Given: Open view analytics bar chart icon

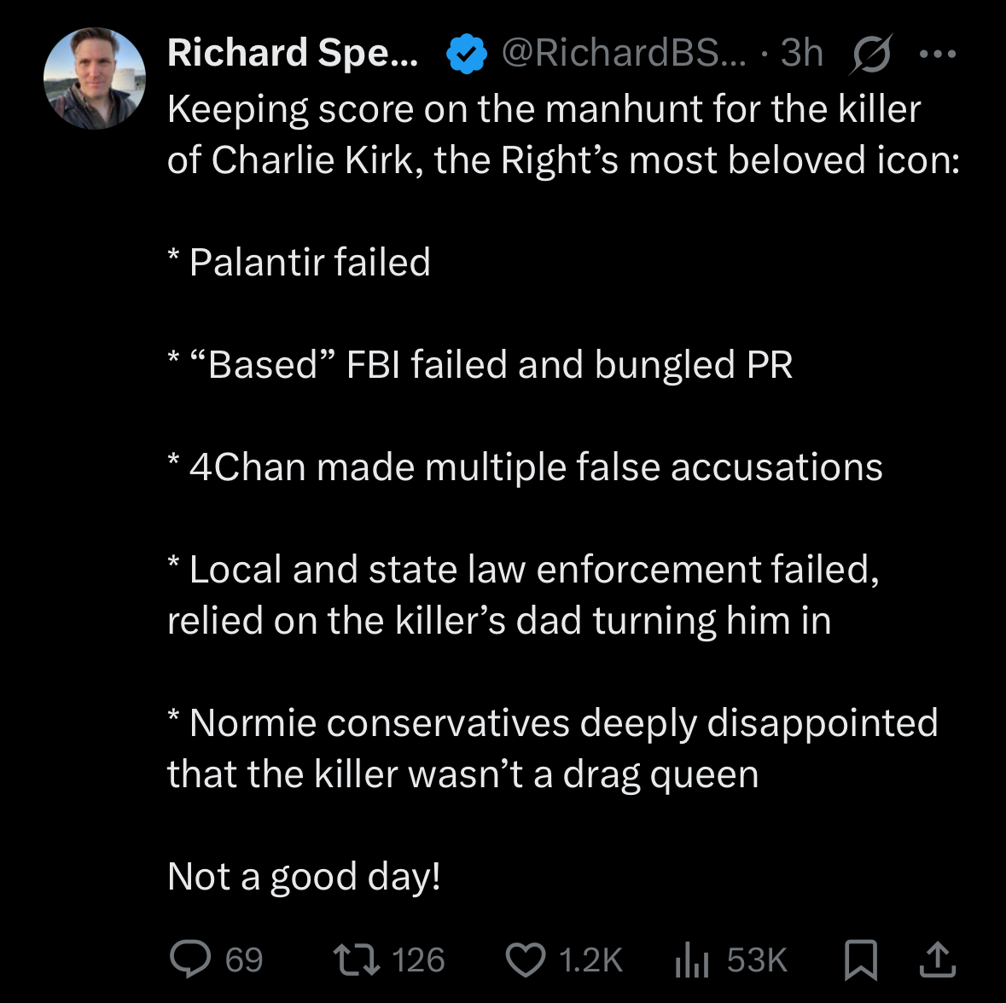Looking at the screenshot, I should pos(691,960).
